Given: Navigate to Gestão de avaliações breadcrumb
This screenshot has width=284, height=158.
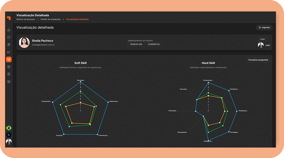Looking at the screenshot, I should pos(50,19).
